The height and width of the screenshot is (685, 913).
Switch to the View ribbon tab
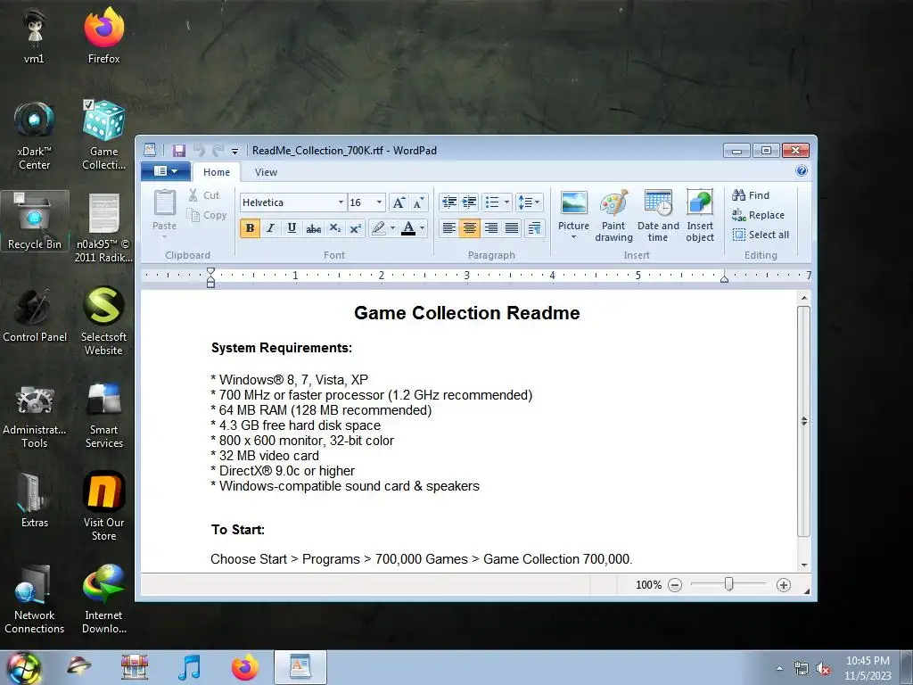click(x=266, y=172)
